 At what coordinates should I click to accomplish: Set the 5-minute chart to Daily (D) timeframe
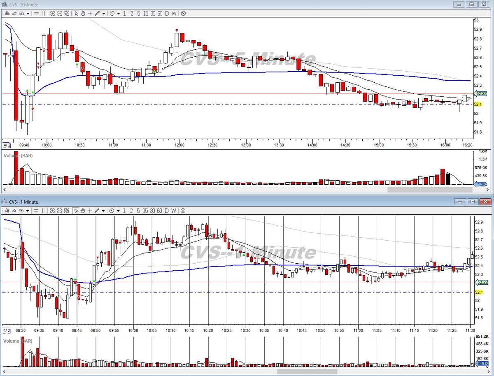coord(167,13)
